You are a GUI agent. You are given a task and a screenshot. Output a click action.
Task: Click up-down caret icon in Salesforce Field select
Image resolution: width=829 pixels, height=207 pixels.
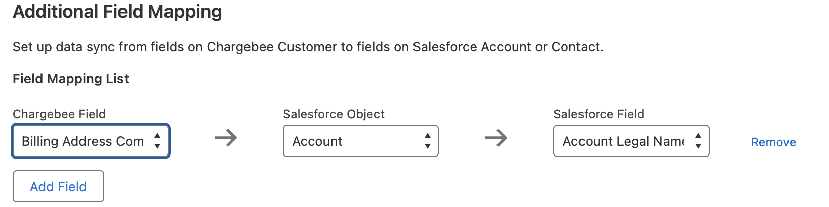point(698,141)
